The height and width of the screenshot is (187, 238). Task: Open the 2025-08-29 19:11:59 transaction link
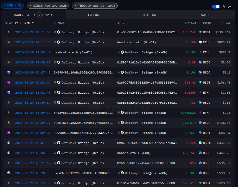[33, 32]
